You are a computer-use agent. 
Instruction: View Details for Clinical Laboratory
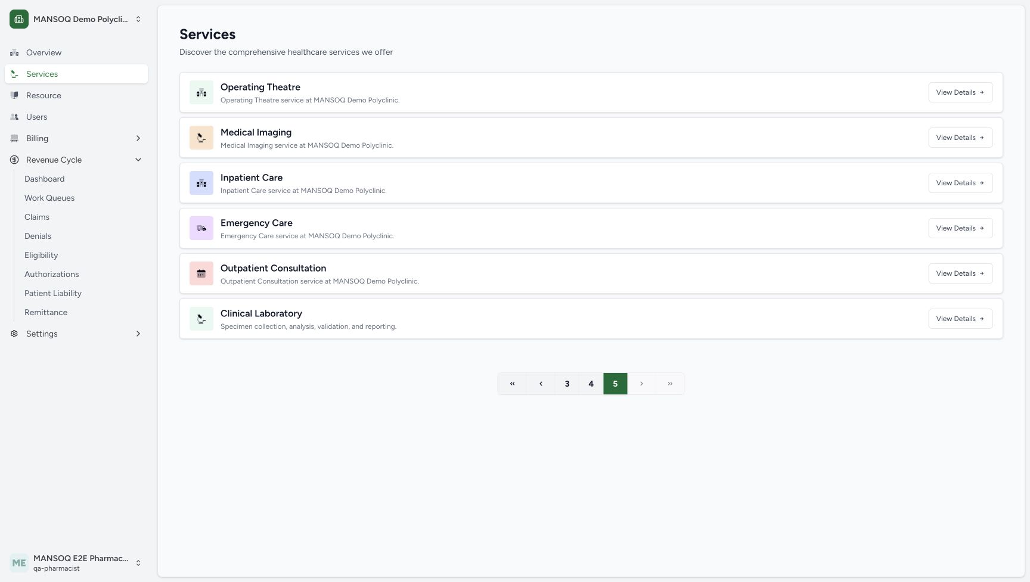[960, 319]
